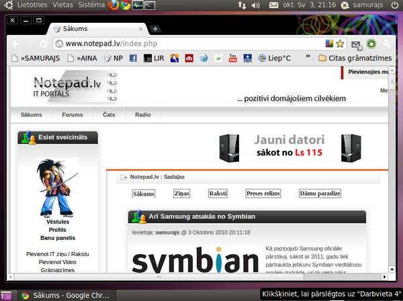403x301 pixels.
Task: Open the Vietas menu
Action: pos(62,5)
